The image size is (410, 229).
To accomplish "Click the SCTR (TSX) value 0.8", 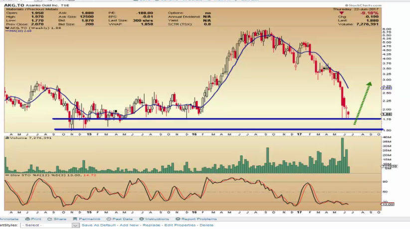I will coord(207,24).
